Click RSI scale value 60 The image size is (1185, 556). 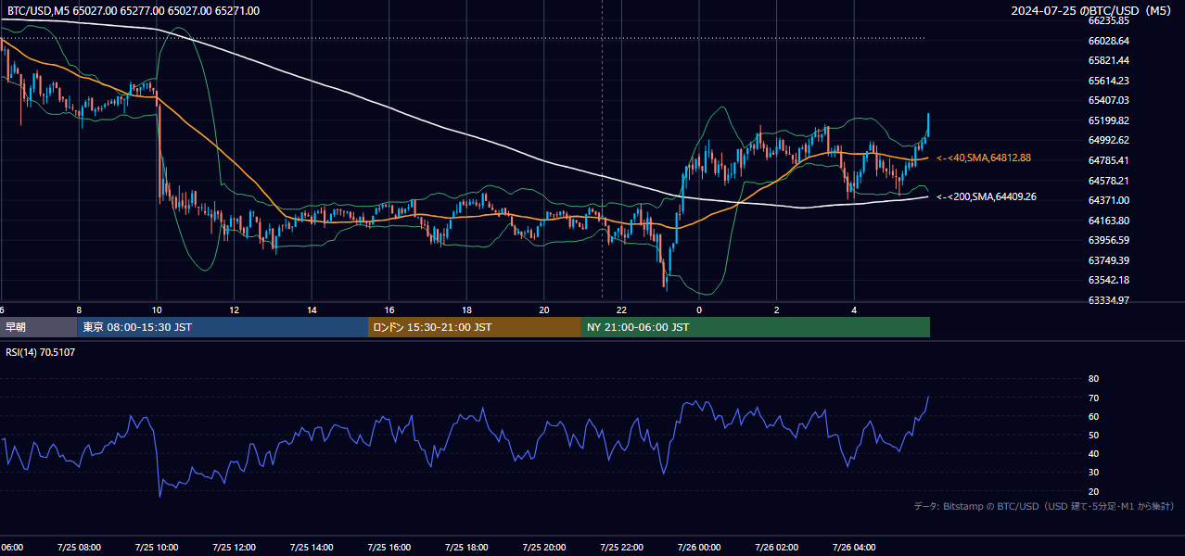click(x=1093, y=416)
